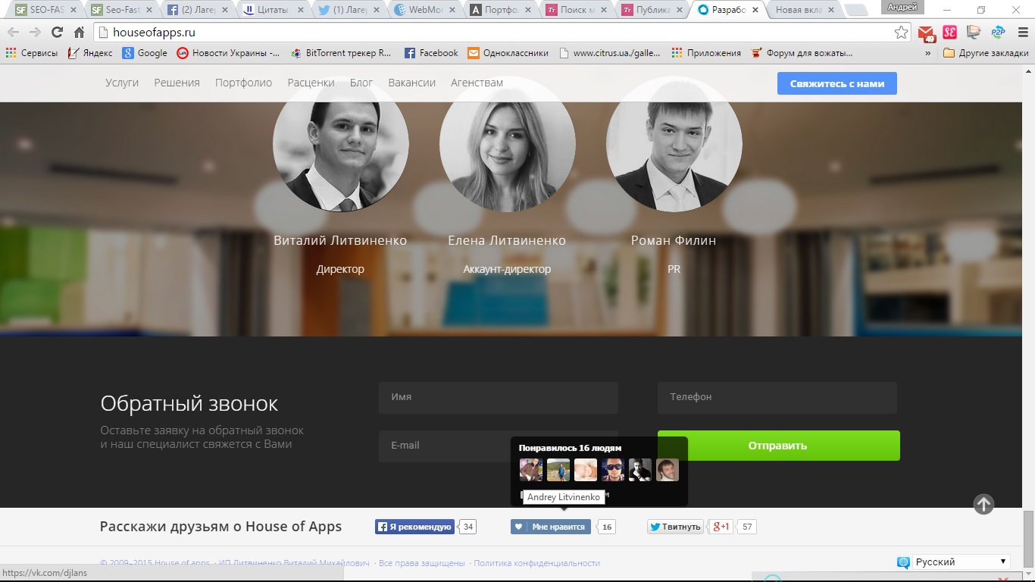The image size is (1035, 582).
Task: Open the Портфолио site menu item
Action: (243, 83)
